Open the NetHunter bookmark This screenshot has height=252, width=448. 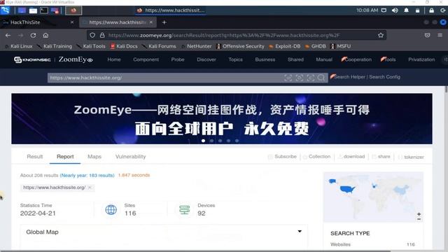pyautogui.click(x=197, y=46)
